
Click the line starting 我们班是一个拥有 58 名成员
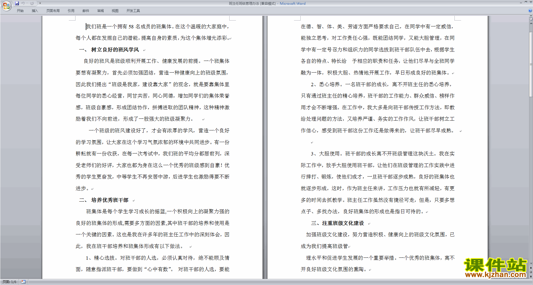coord(158,27)
